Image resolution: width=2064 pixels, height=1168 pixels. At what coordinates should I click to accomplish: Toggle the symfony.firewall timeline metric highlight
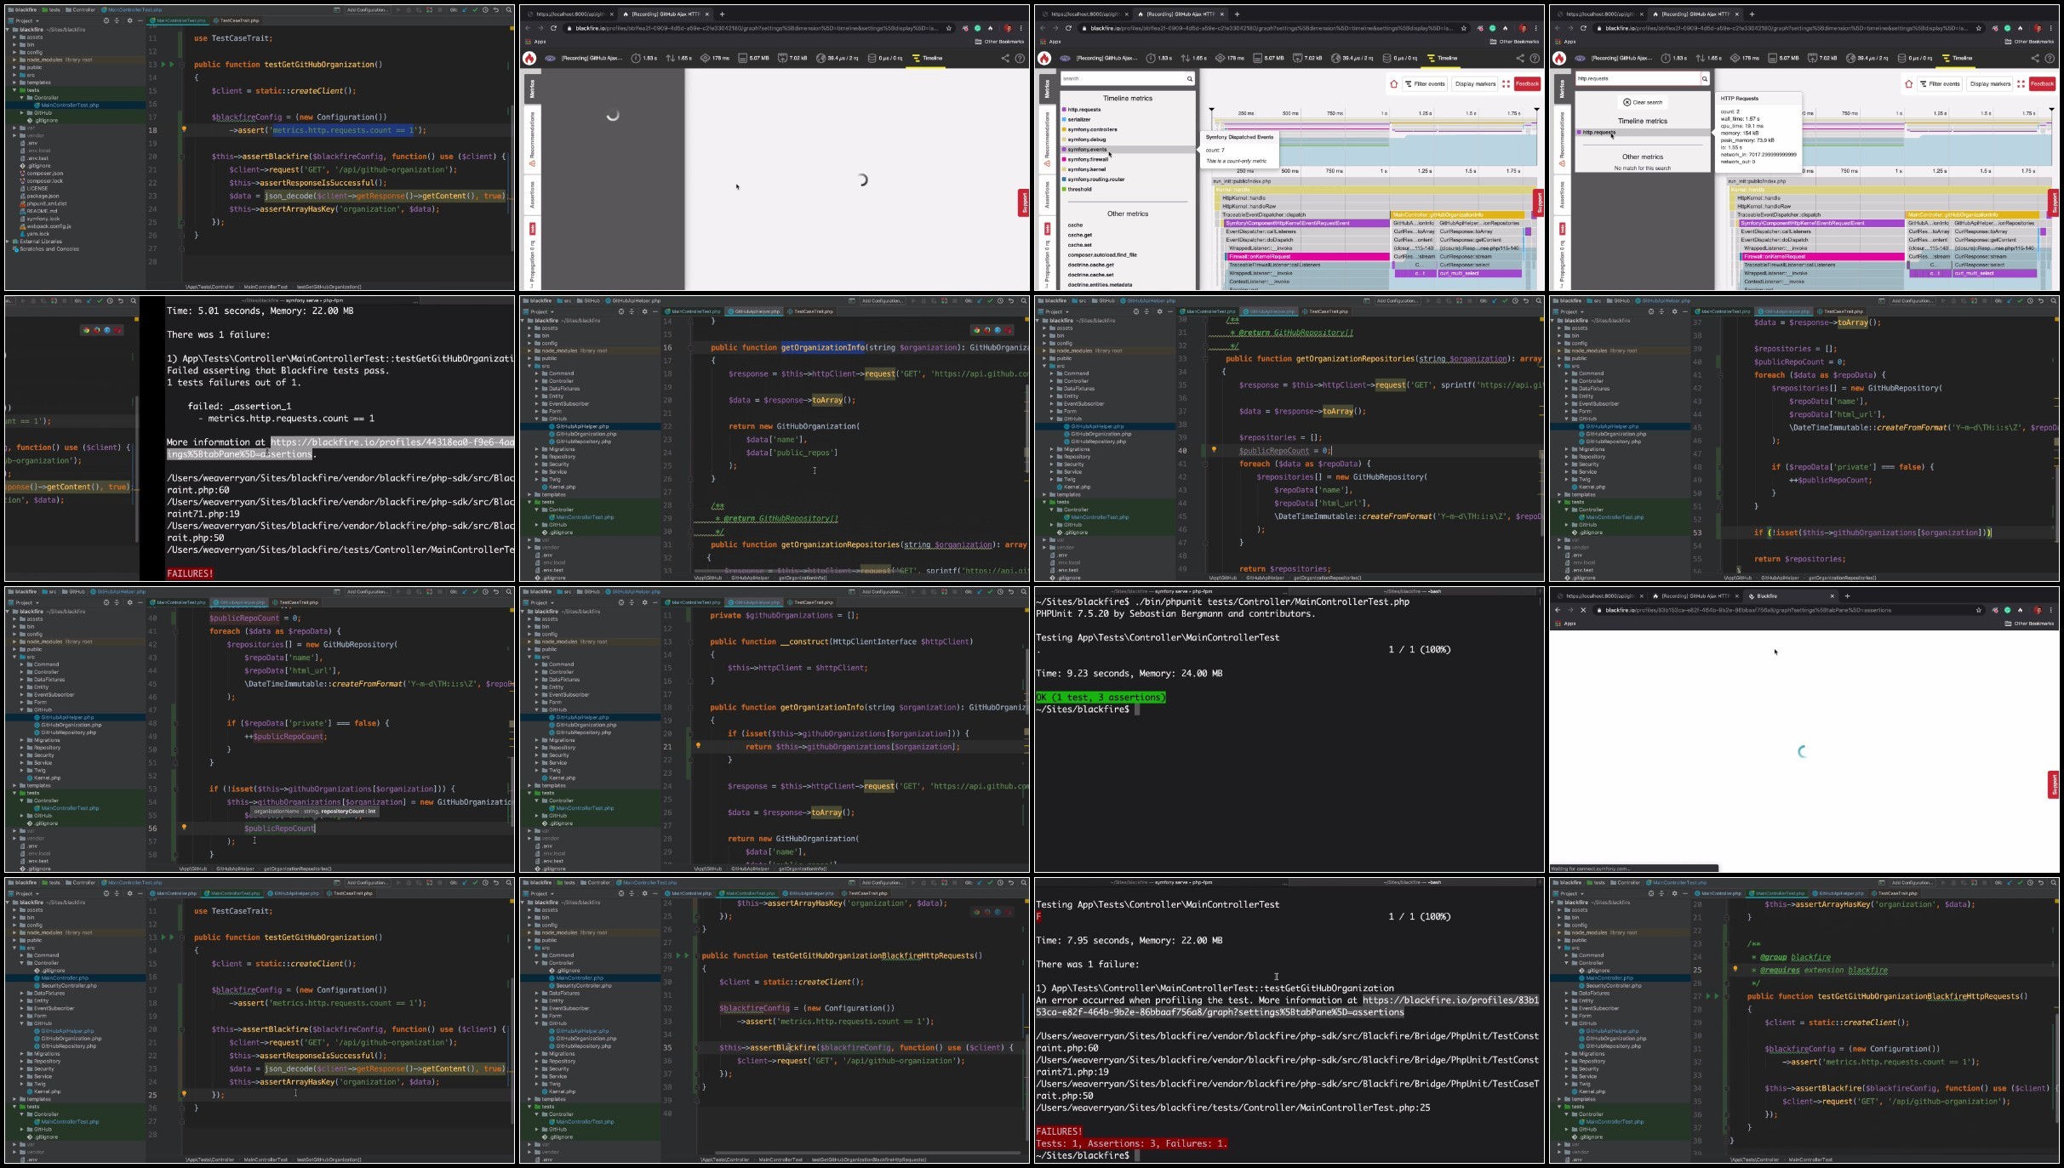click(x=1088, y=159)
